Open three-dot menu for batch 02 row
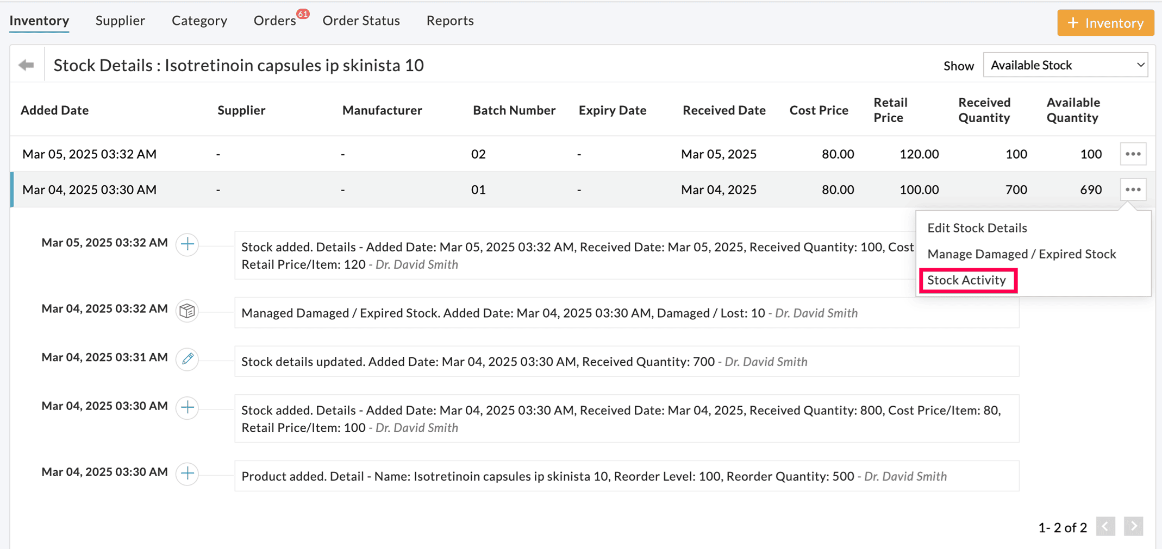This screenshot has width=1162, height=549. [1133, 154]
